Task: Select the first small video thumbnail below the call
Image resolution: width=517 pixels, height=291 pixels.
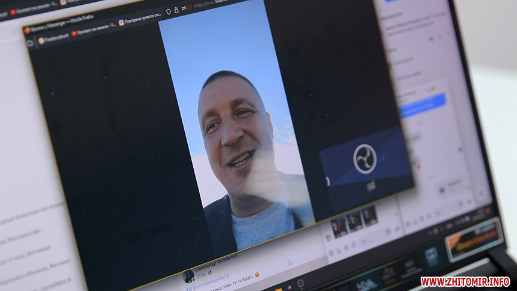Action: point(339,226)
